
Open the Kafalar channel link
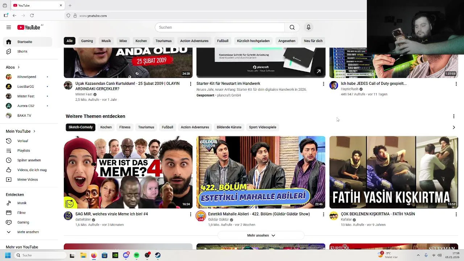tap(346, 220)
